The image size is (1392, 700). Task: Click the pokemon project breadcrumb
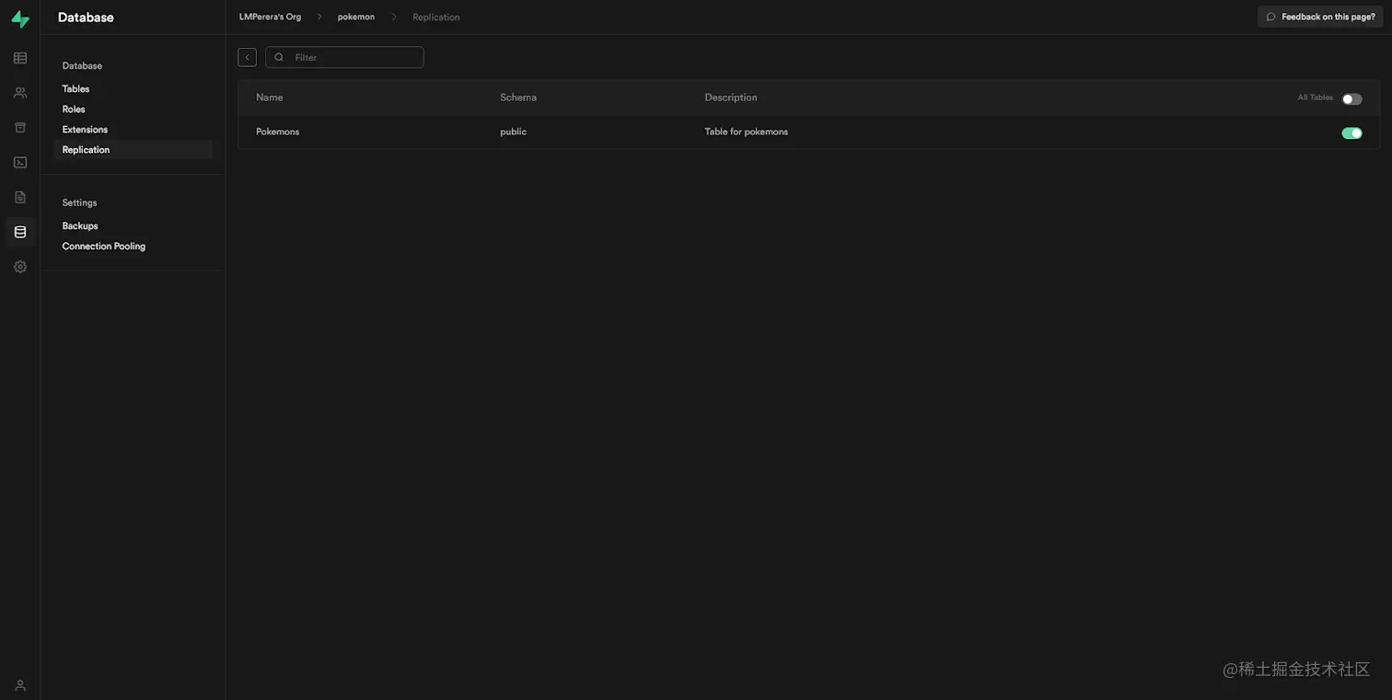click(x=356, y=17)
